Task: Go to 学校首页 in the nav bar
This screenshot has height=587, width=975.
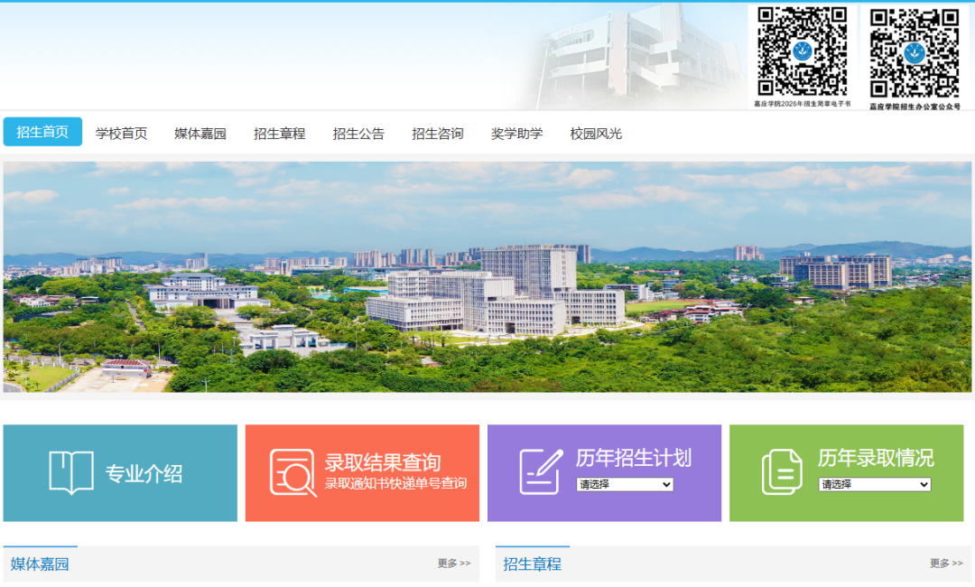Action: pyautogui.click(x=121, y=134)
